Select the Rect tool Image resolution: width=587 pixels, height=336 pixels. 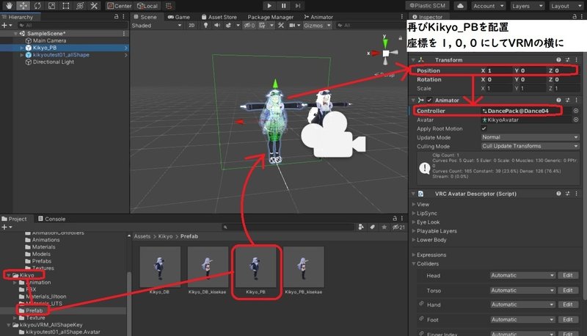tap(66, 6)
